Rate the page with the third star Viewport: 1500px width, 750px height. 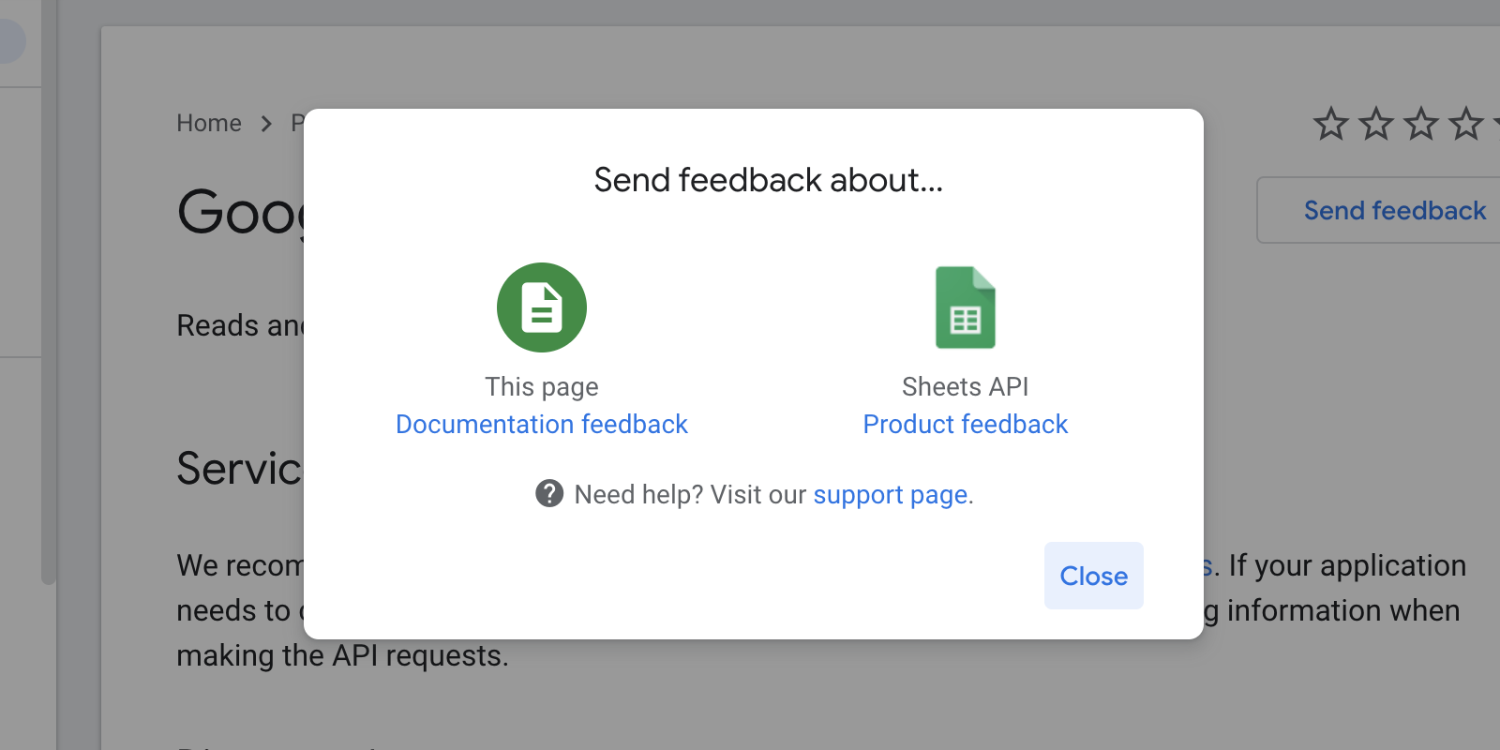pyautogui.click(x=1421, y=124)
